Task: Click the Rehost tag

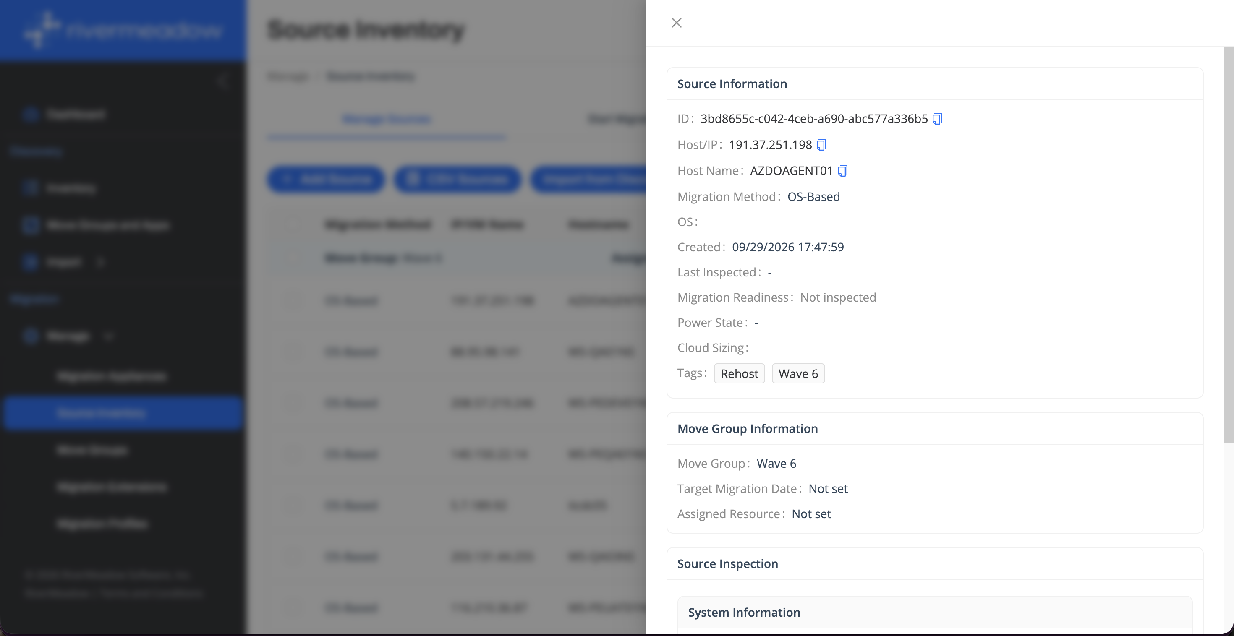Action: [739, 373]
